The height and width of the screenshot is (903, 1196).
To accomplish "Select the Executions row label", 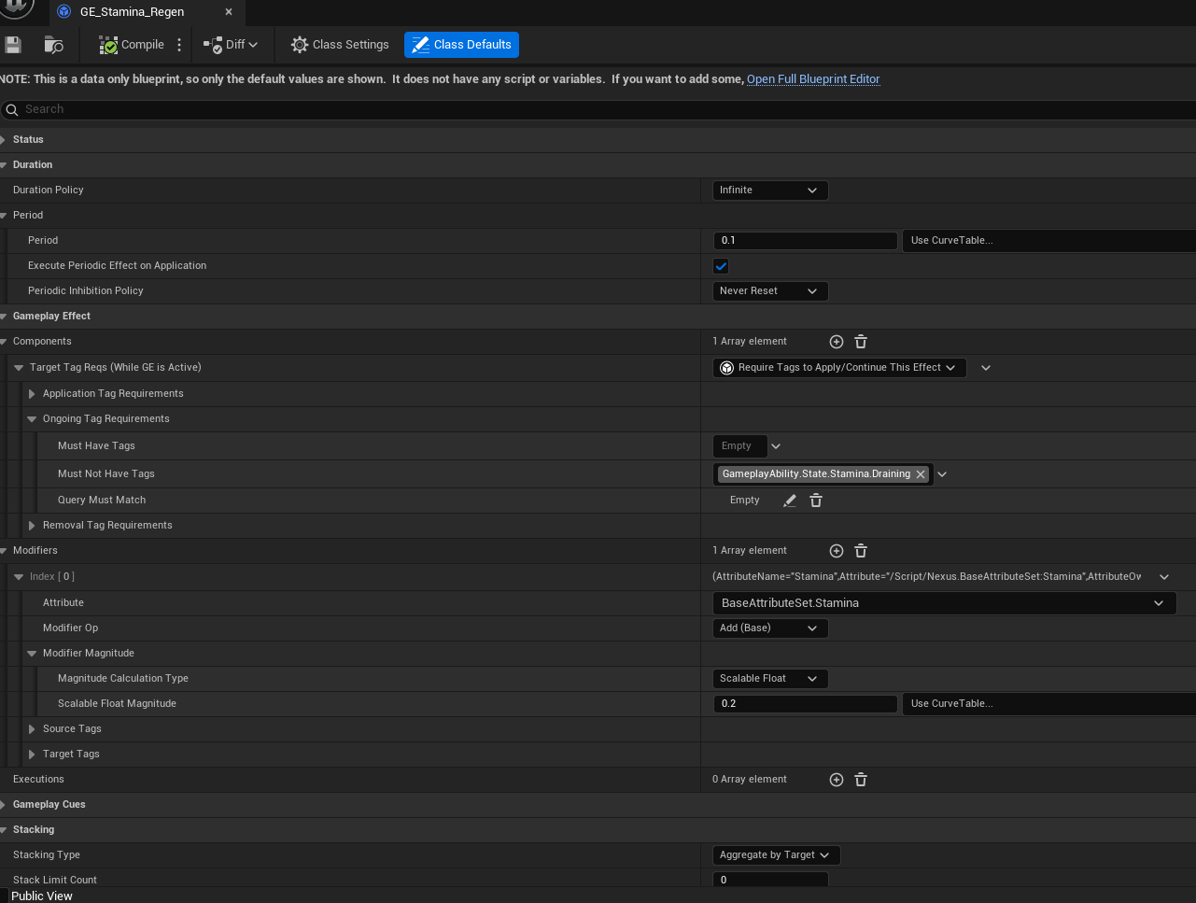I will (38, 779).
